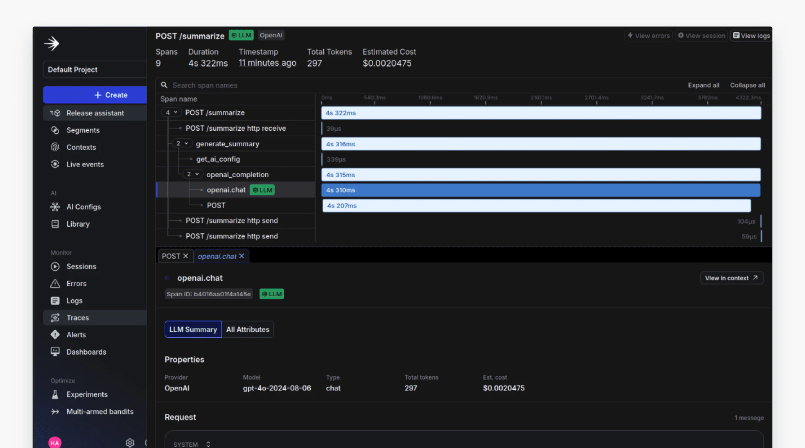Collapse the generate_summary span
The image size is (805, 448).
click(x=182, y=143)
